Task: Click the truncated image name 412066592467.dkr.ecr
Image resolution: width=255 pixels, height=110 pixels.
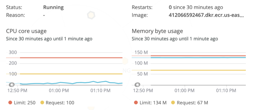Action: point(206,15)
